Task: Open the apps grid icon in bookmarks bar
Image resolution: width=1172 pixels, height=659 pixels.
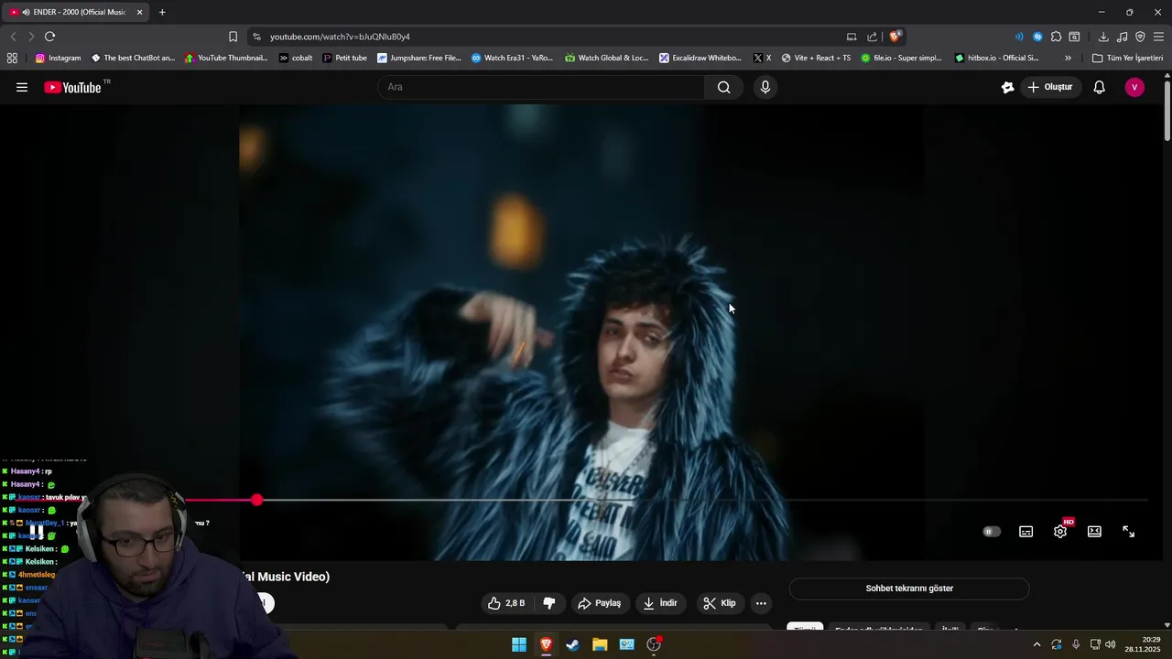Action: click(12, 58)
